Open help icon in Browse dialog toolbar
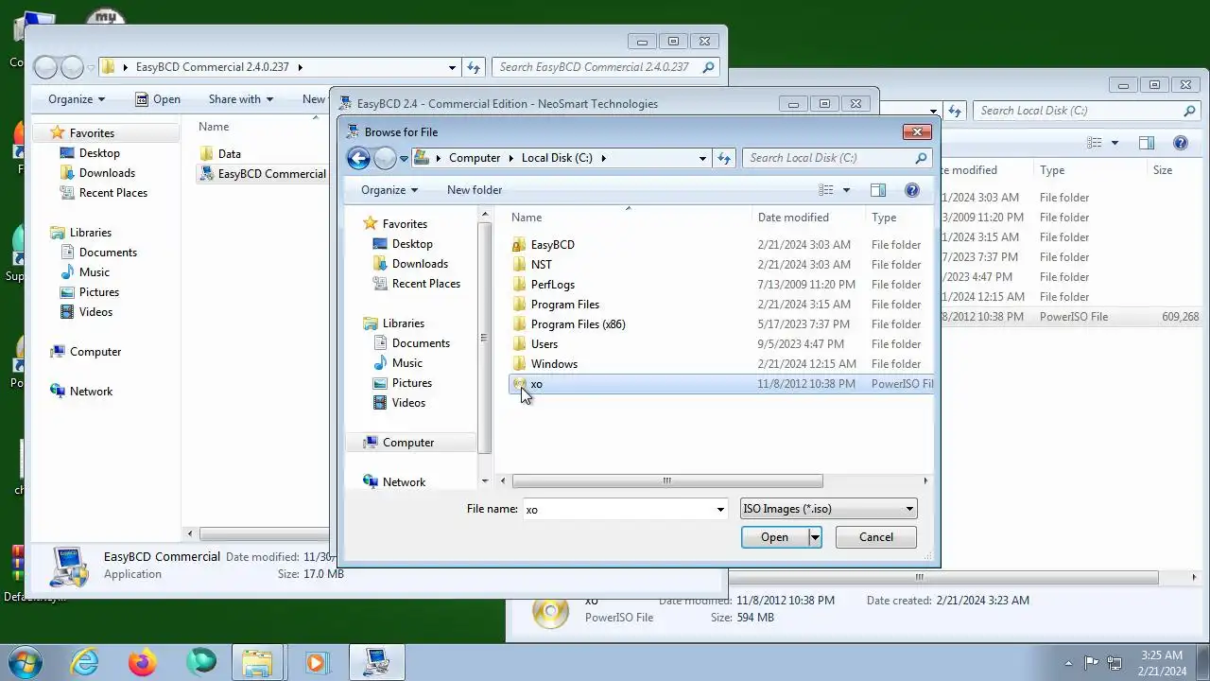Image resolution: width=1210 pixels, height=681 pixels. 912,190
